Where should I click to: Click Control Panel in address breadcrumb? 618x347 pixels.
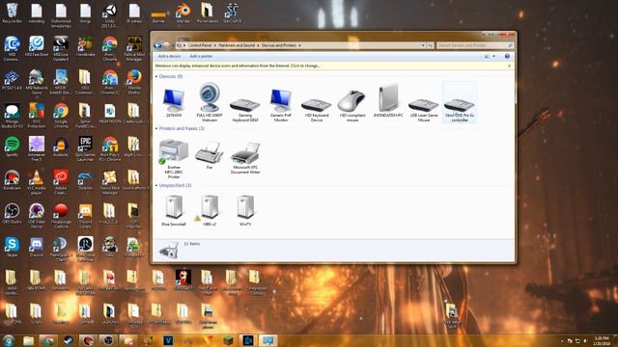click(x=200, y=45)
